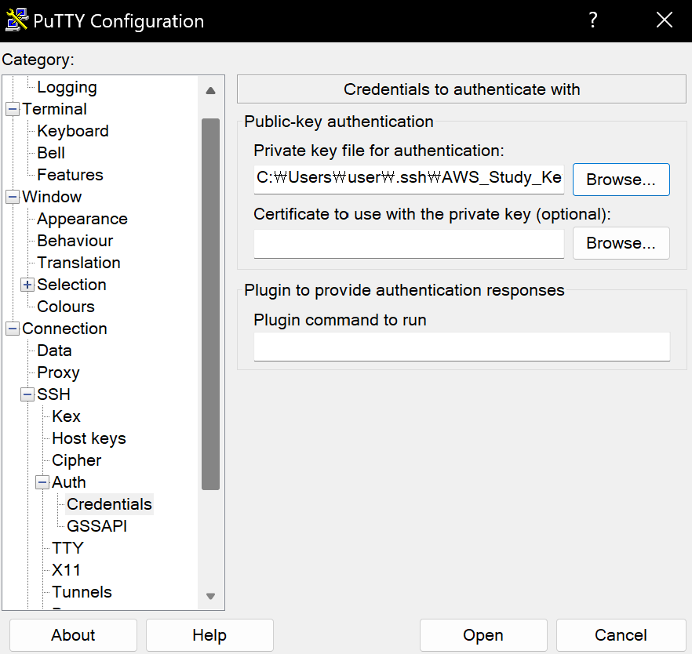692x654 pixels.
Task: Collapse the Connection category
Action: point(13,329)
